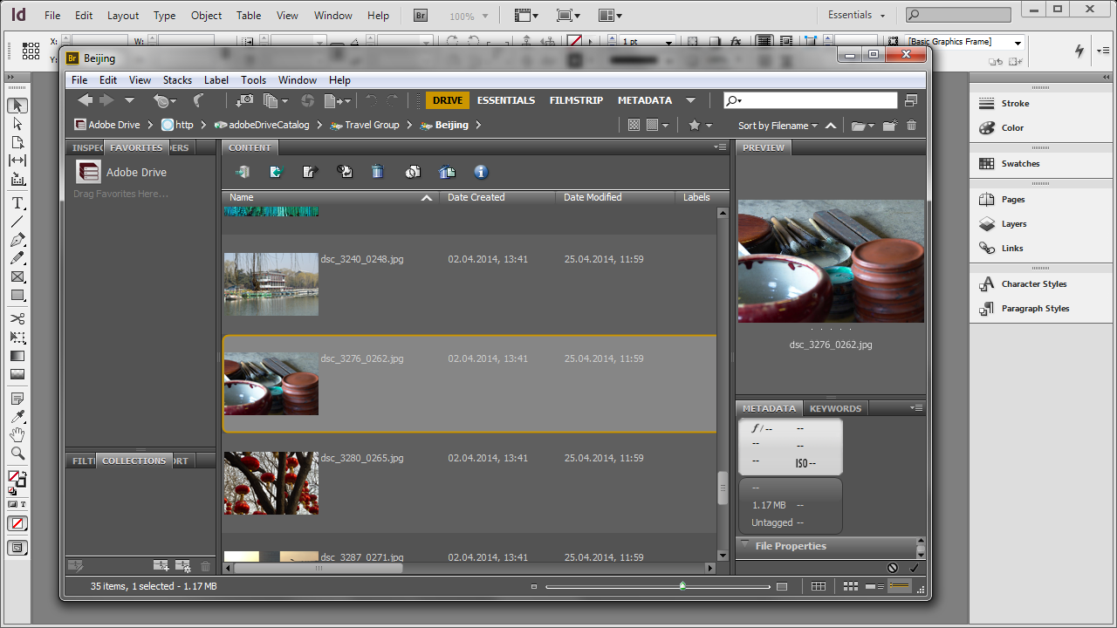Open the Stacks menu in Bridge
This screenshot has width=1117, height=628.
click(177, 79)
